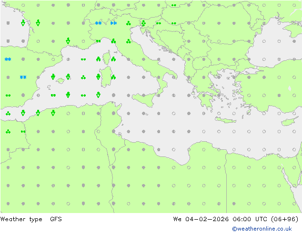Screen dimensions: 302x233
Task: Click the 'GFS' model label
Action: pos(56,219)
